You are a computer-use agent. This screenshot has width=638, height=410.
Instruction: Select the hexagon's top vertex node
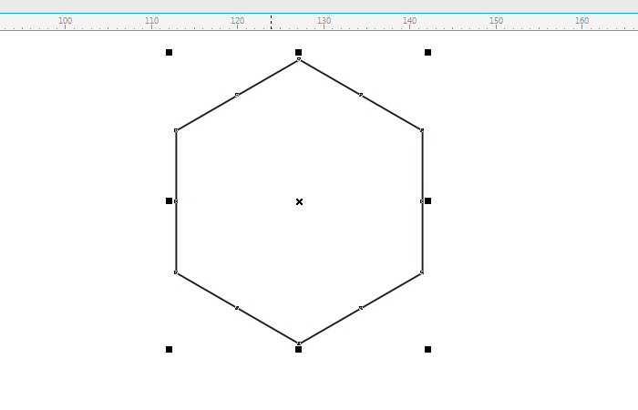pyautogui.click(x=299, y=60)
